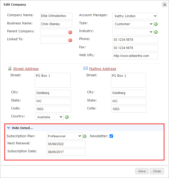
Task: Click the green add icon beside Industry
Action: click(x=156, y=32)
